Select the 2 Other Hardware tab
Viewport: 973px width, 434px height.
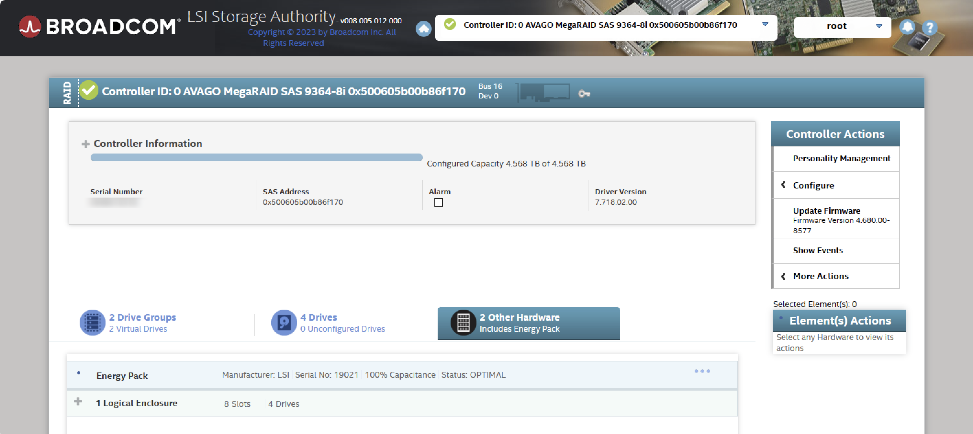tap(529, 323)
